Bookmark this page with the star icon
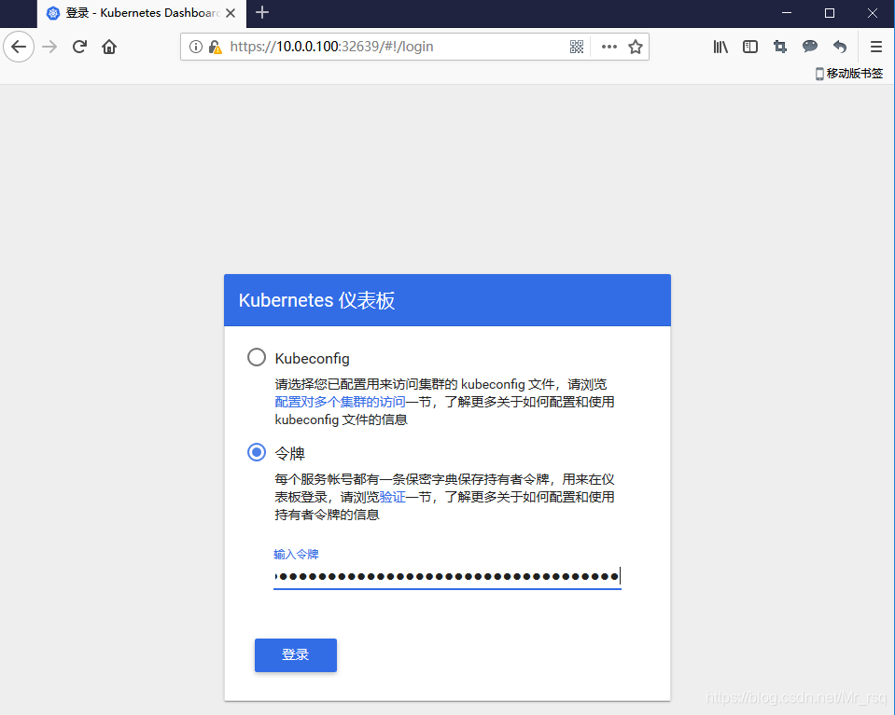895x715 pixels. (635, 47)
